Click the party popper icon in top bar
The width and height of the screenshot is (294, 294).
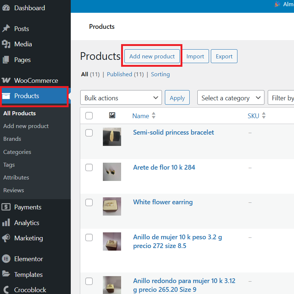[277, 4]
